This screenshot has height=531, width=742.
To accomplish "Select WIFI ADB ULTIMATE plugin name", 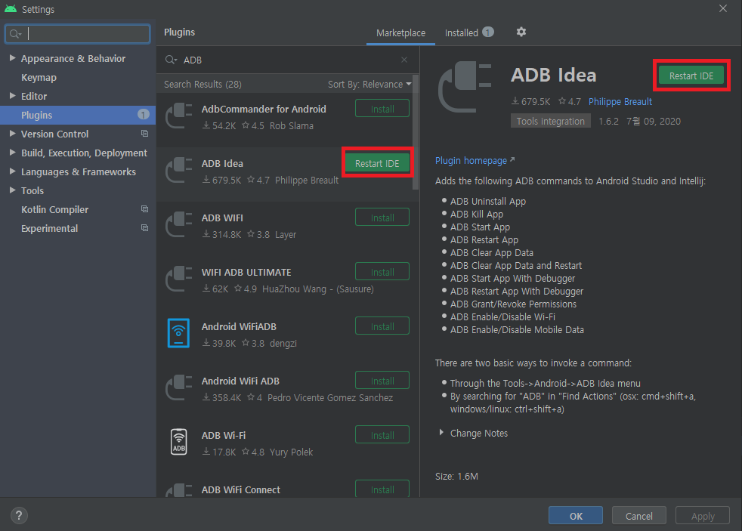I will 246,273.
